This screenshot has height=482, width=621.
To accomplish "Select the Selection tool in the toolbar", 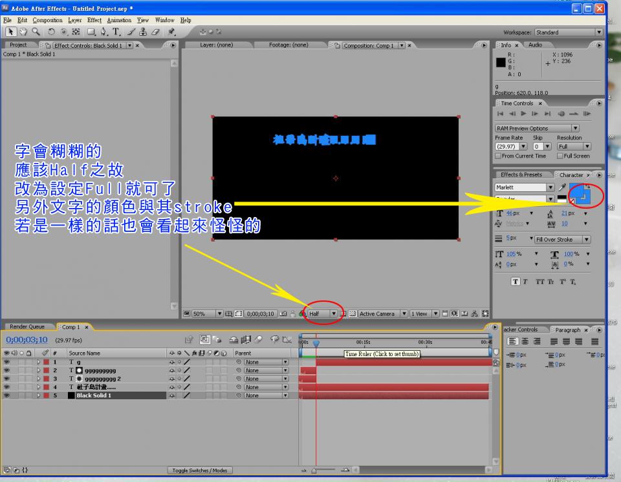I will coord(11,30).
